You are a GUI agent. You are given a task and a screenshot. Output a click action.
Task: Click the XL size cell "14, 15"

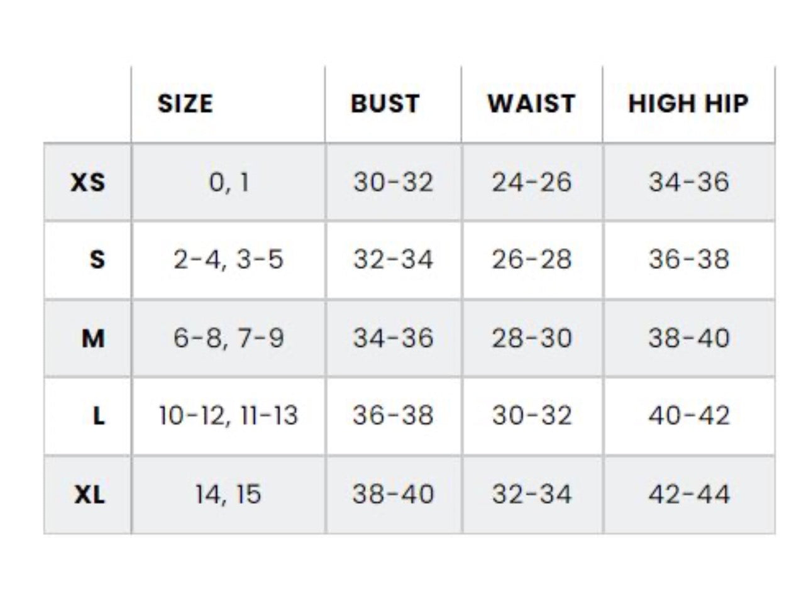228,494
